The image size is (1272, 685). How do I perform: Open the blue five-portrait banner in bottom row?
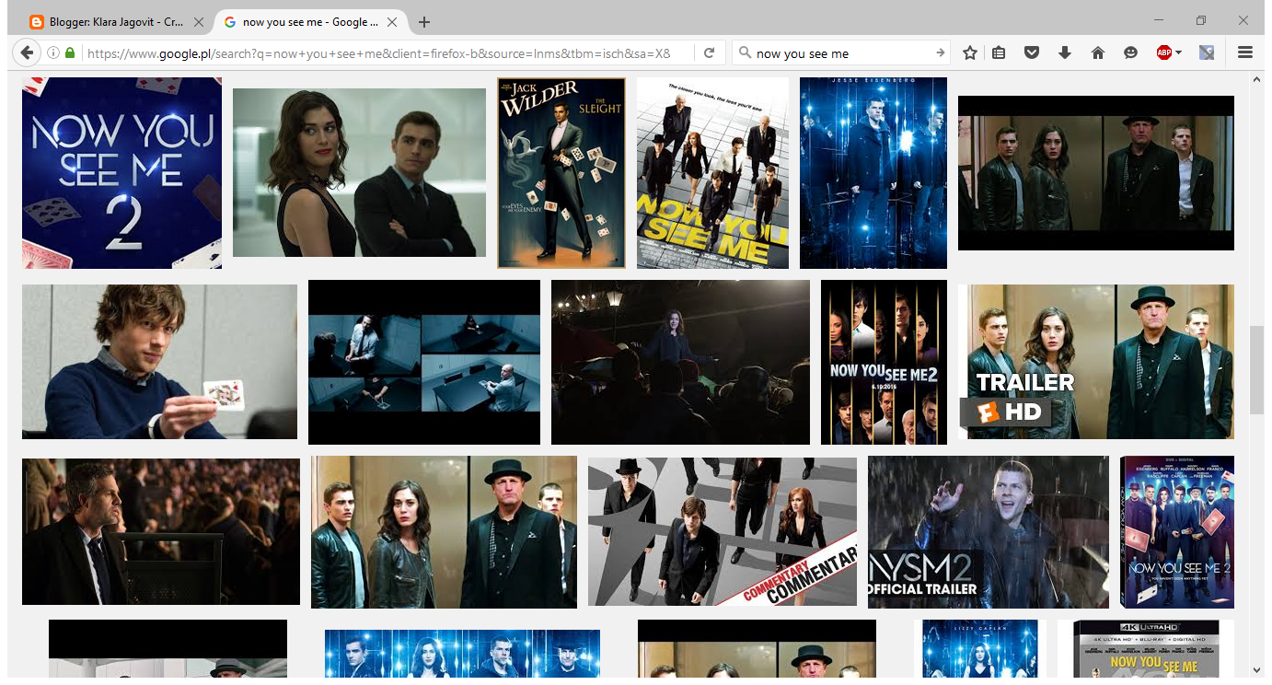462,653
